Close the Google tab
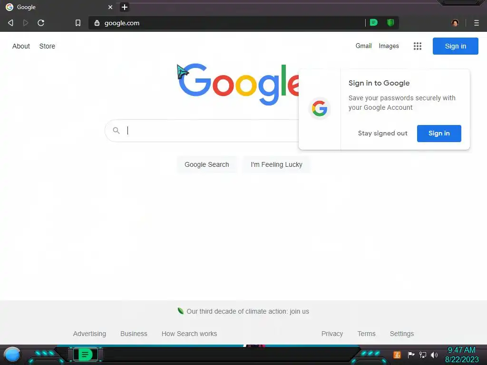The image size is (487, 365). (x=110, y=7)
